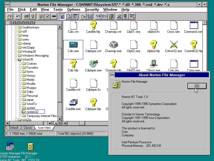Click the folder tree scroll-up arrow
214x161 pixels.
click(60, 27)
